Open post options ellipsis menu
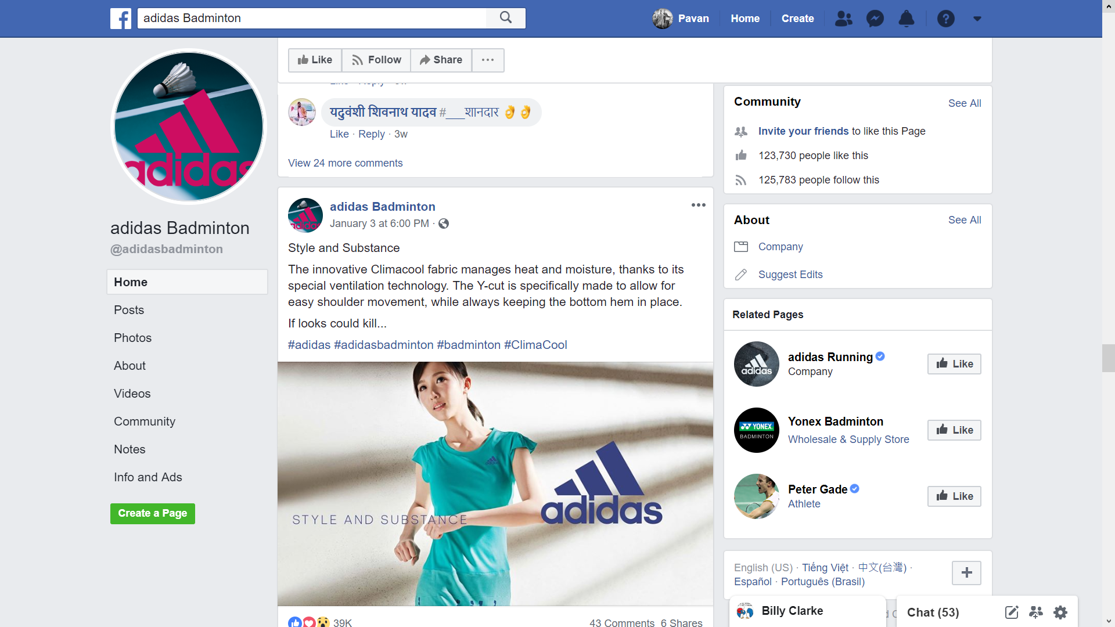Viewport: 1115px width, 627px height. pos(698,205)
